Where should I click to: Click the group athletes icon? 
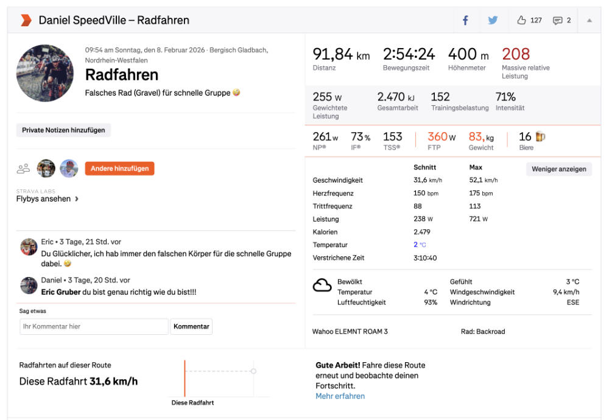click(x=24, y=169)
